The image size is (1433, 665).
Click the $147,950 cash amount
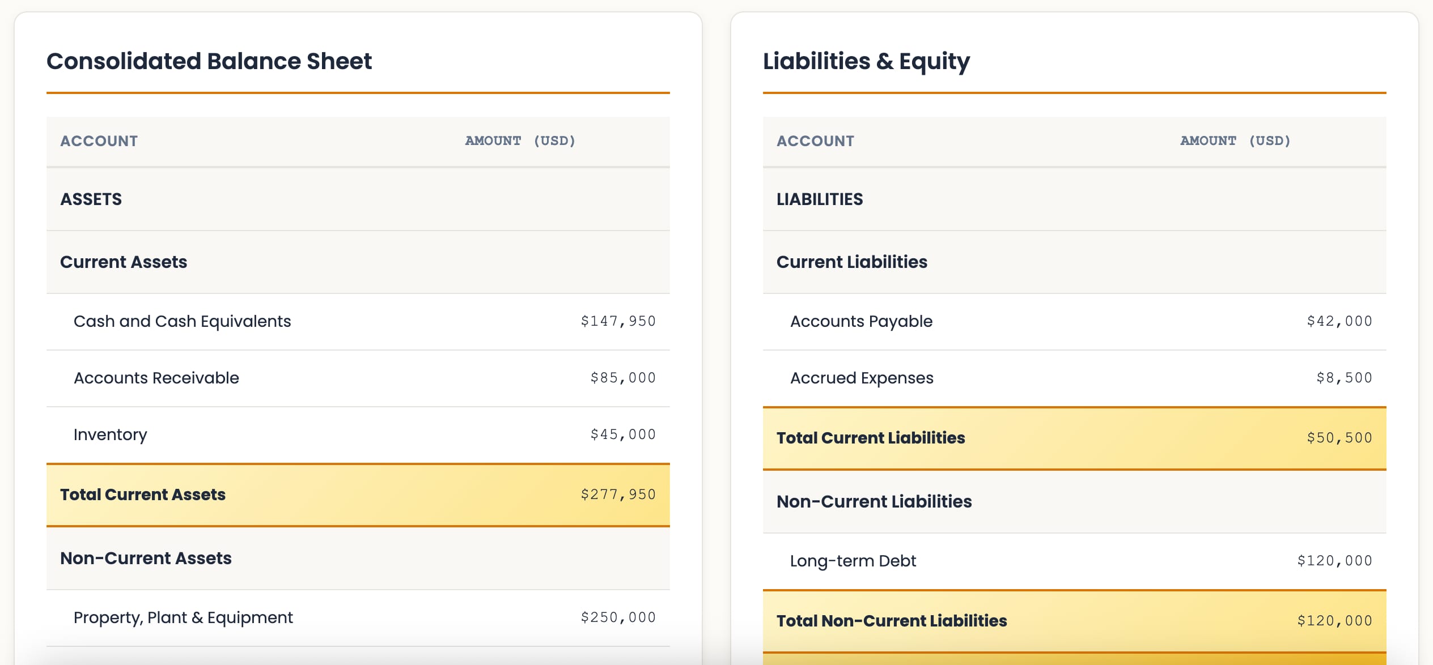pos(618,321)
